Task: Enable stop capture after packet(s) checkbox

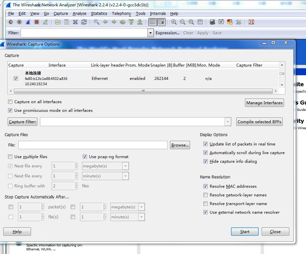Action: click(x=11, y=207)
